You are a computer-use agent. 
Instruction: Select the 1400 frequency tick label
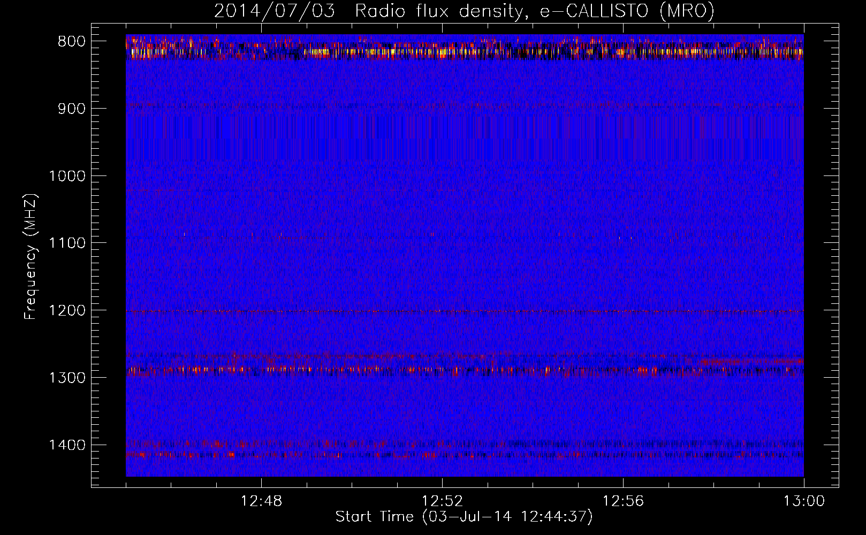(67, 445)
